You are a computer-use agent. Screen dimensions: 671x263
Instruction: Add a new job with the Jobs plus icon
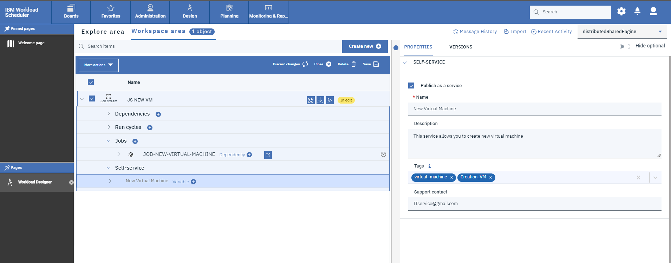click(135, 142)
